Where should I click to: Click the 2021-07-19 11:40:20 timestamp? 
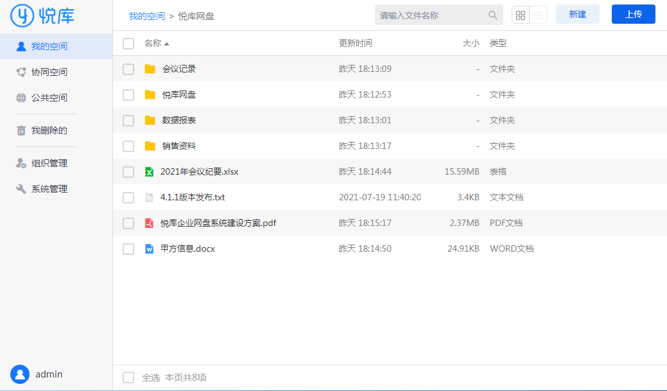[380, 197]
